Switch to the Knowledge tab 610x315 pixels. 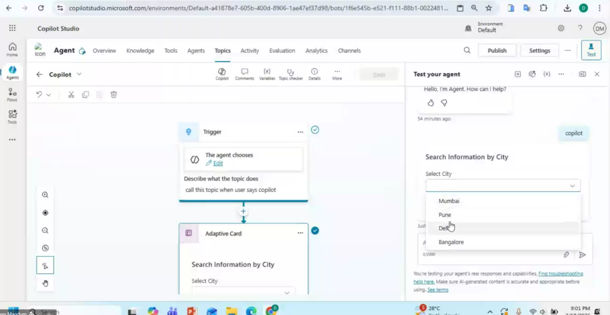pyautogui.click(x=140, y=51)
